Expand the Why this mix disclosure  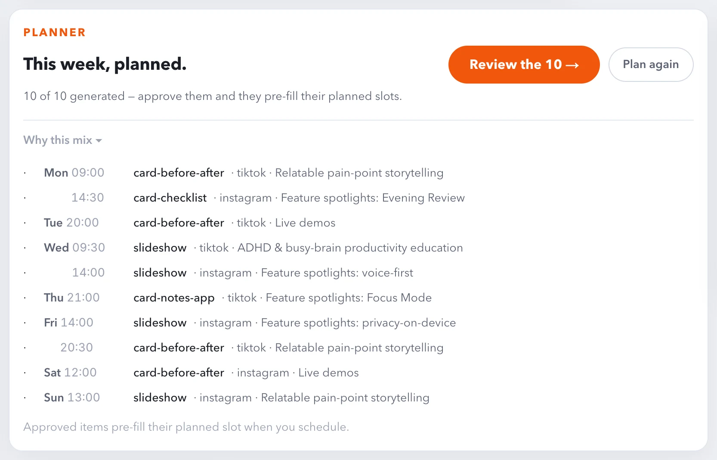click(x=62, y=140)
